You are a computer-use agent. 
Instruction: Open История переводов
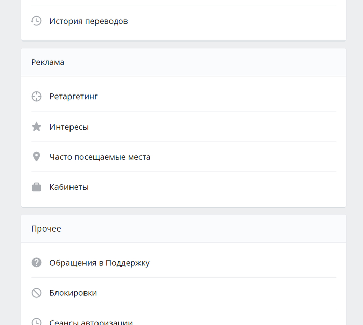[88, 21]
